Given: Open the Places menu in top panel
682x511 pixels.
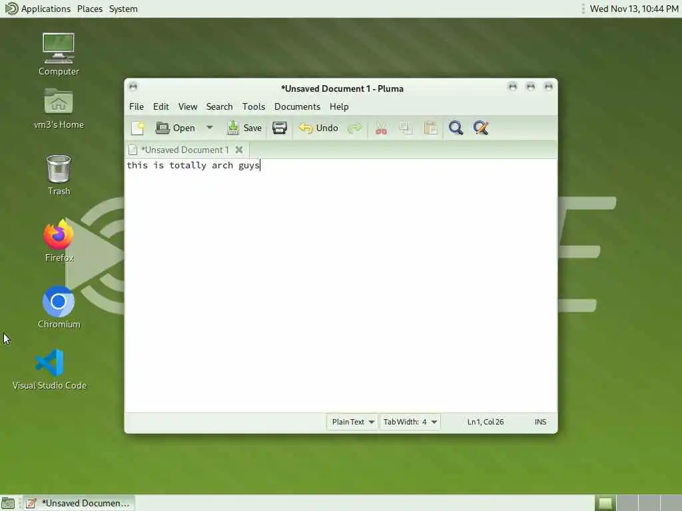Looking at the screenshot, I should tap(90, 9).
